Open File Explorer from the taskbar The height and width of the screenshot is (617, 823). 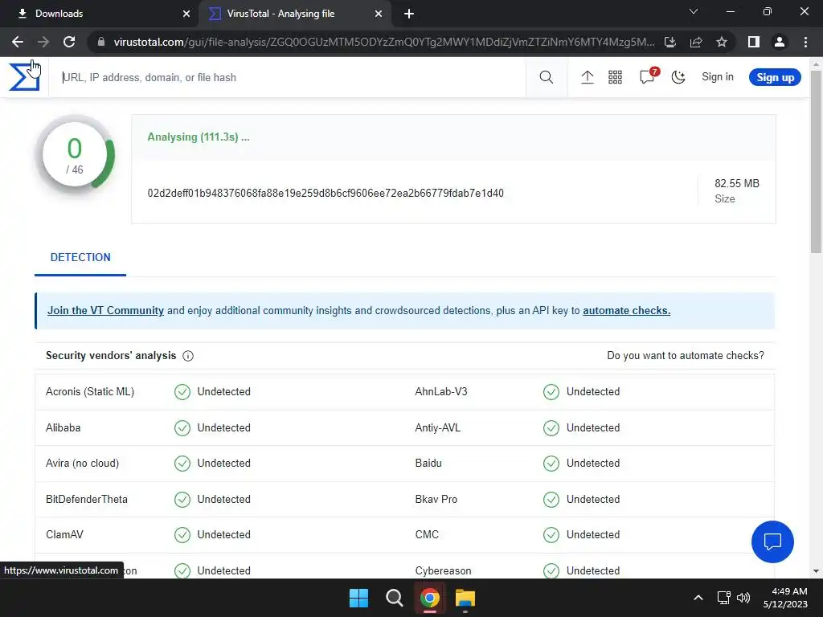click(465, 598)
